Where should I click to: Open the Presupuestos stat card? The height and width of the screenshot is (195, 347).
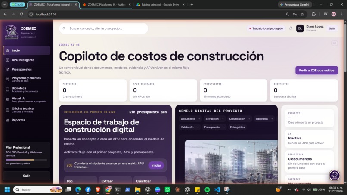pyautogui.click(x=233, y=90)
